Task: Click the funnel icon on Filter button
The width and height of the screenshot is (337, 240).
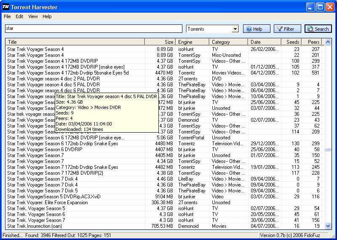Action: pyautogui.click(x=279, y=29)
